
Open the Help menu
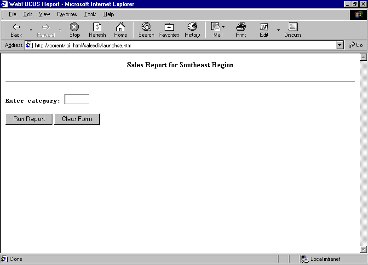[x=109, y=14]
